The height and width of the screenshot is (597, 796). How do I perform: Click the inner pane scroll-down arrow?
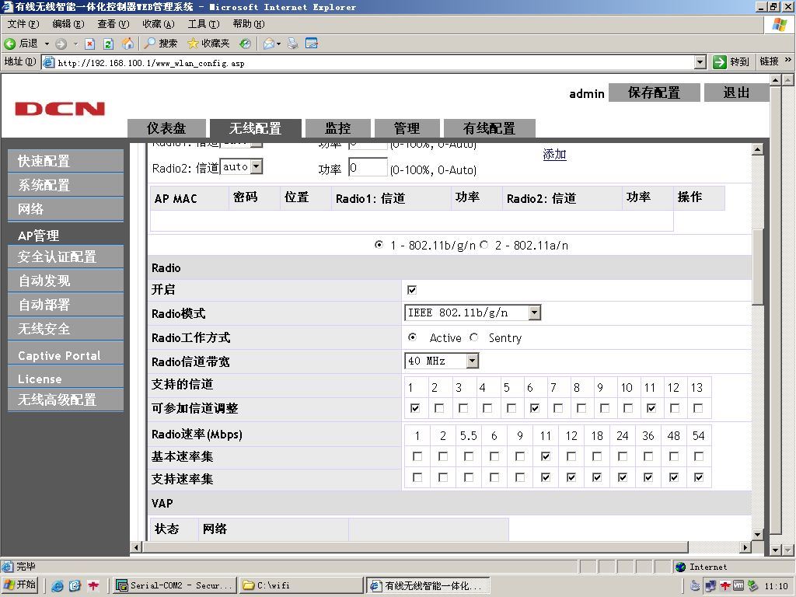(757, 534)
